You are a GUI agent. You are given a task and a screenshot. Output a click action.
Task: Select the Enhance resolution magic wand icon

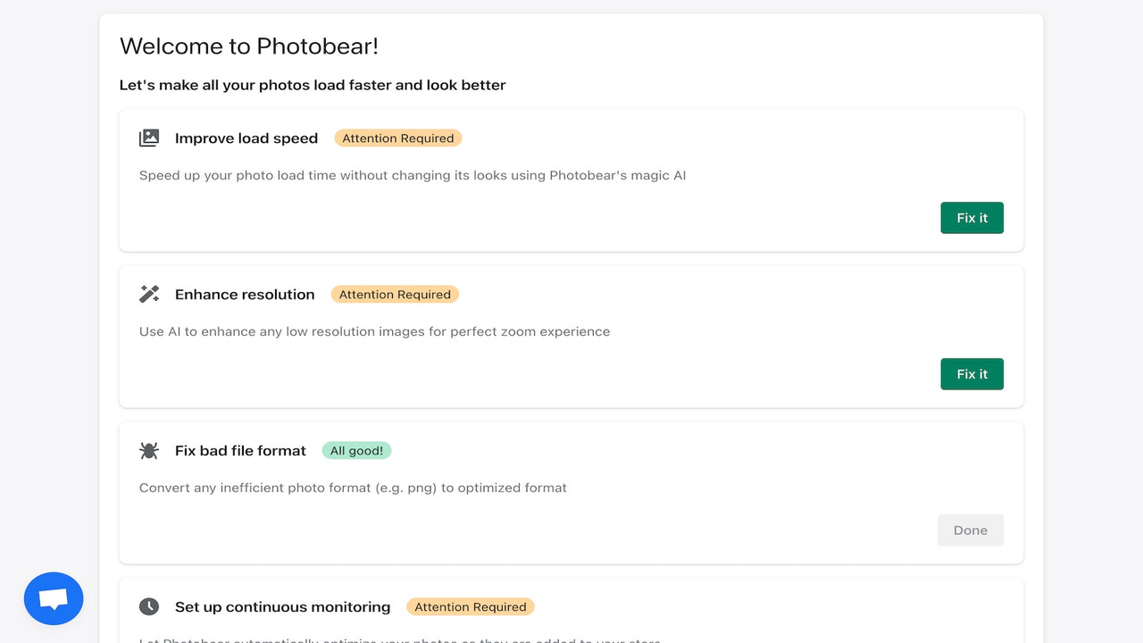tap(148, 294)
